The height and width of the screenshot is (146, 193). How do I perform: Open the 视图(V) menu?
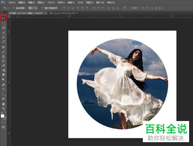click(x=90, y=2)
